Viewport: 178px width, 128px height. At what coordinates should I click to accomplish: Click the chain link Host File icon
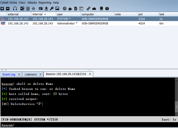88,9
